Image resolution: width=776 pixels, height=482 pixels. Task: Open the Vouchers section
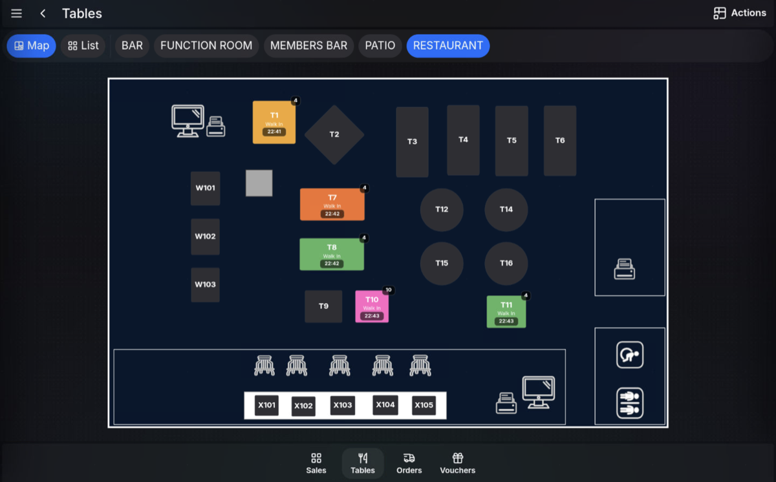(x=458, y=463)
